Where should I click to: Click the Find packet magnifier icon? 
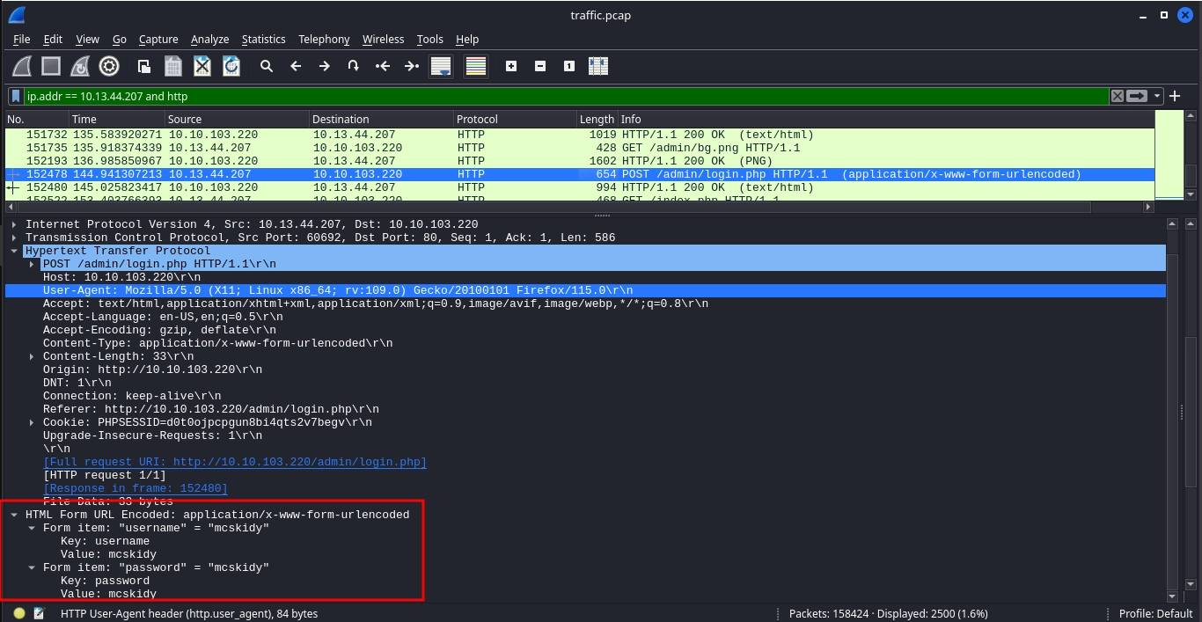click(266, 66)
